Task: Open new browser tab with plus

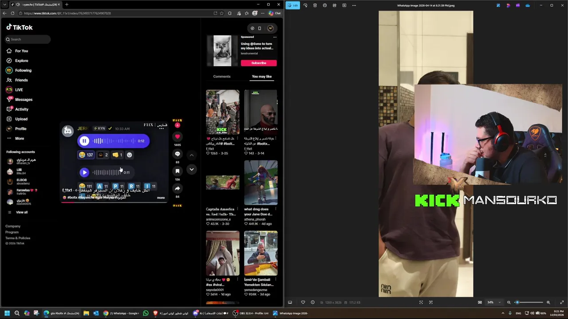Action: [x=67, y=4]
